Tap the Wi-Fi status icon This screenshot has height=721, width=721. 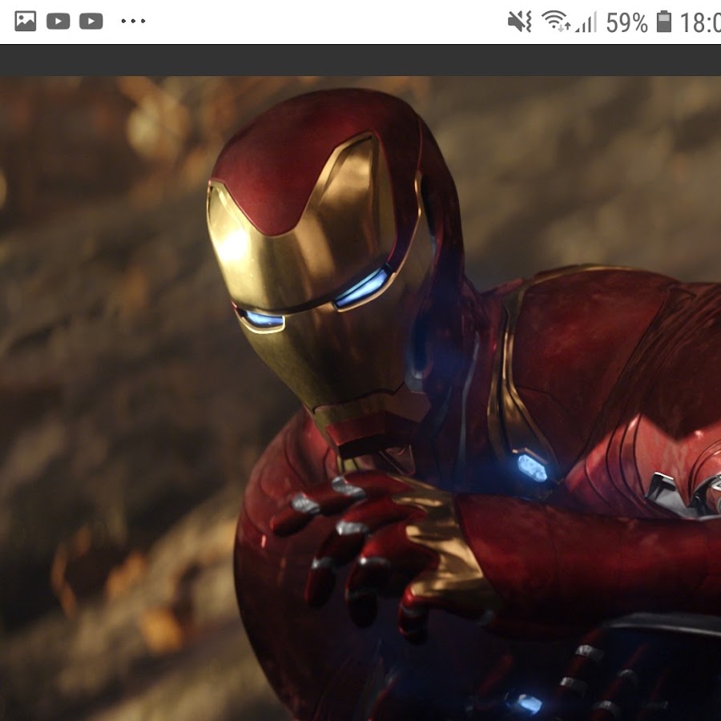click(555, 22)
